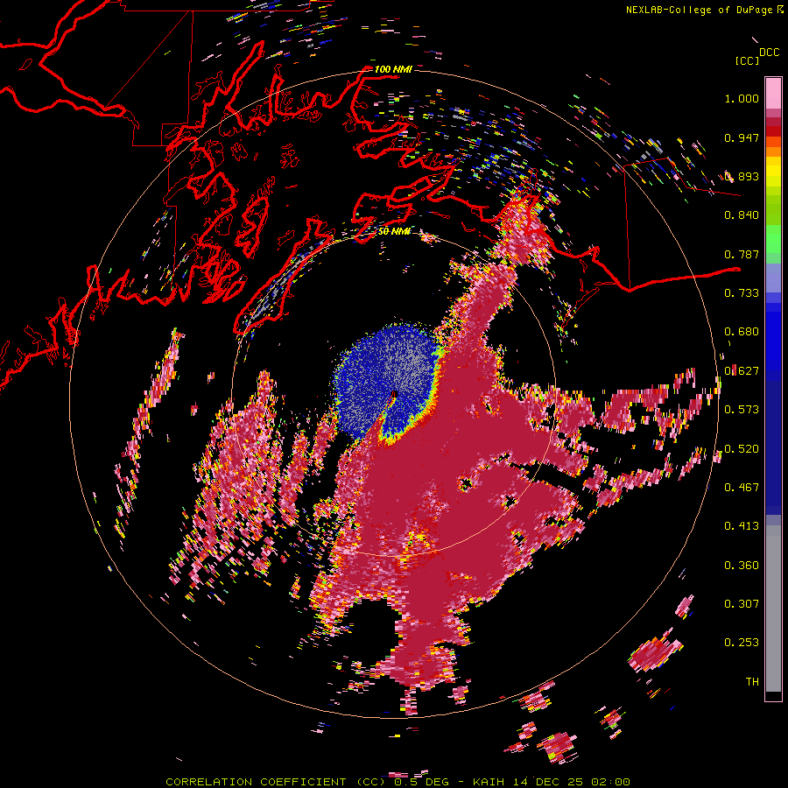Click the 0.893 scale value
The image size is (788, 788).
[742, 176]
